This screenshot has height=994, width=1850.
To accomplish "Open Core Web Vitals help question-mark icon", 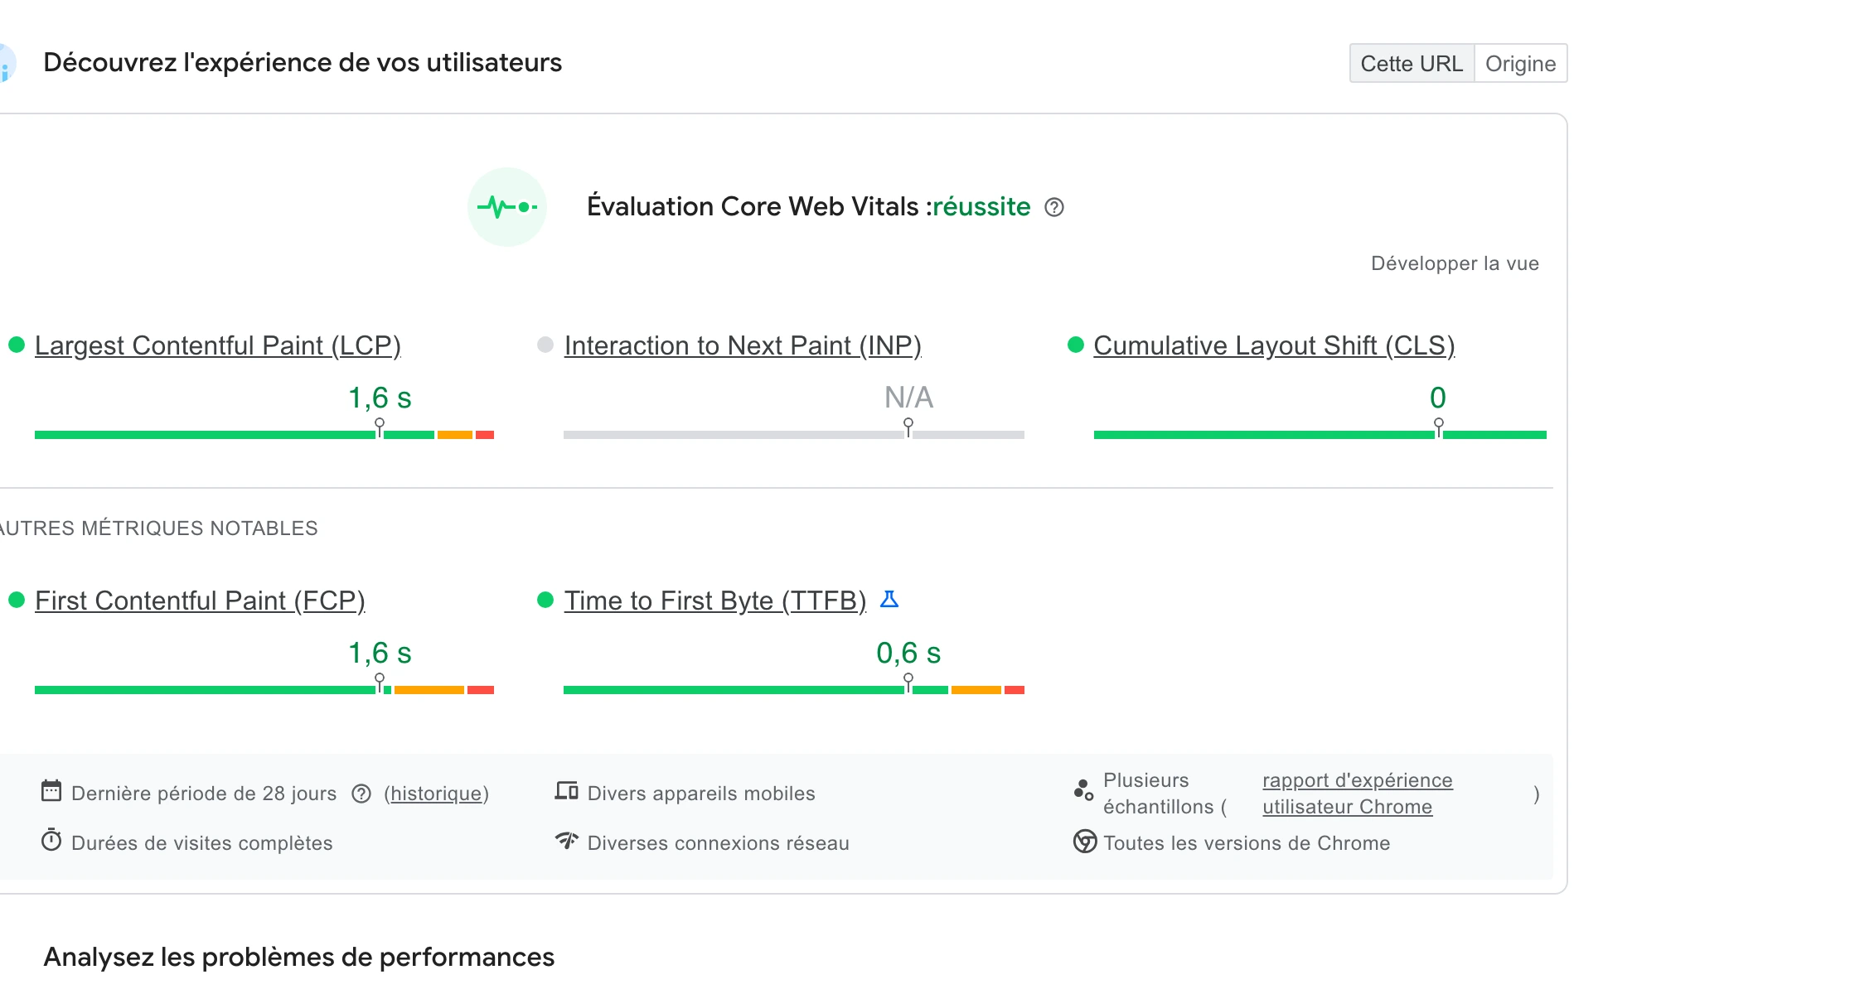I will coord(1054,207).
